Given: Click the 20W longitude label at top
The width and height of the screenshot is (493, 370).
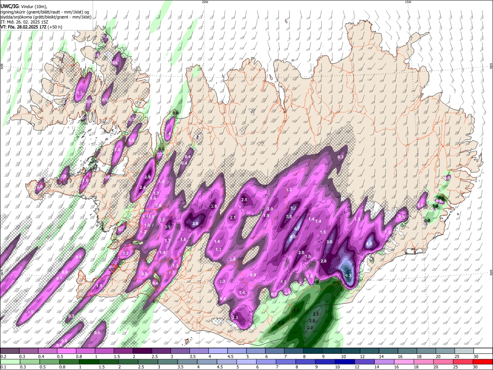Looking at the screenshot, I should pos(205,2).
